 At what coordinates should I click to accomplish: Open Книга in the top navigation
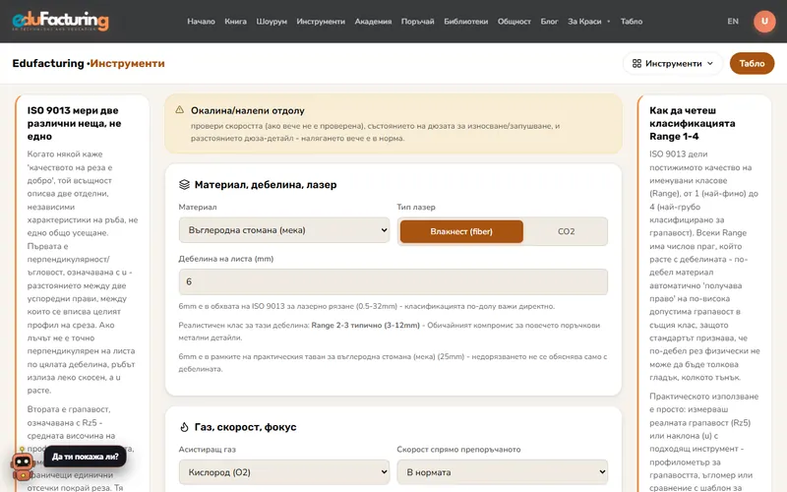[x=235, y=21]
